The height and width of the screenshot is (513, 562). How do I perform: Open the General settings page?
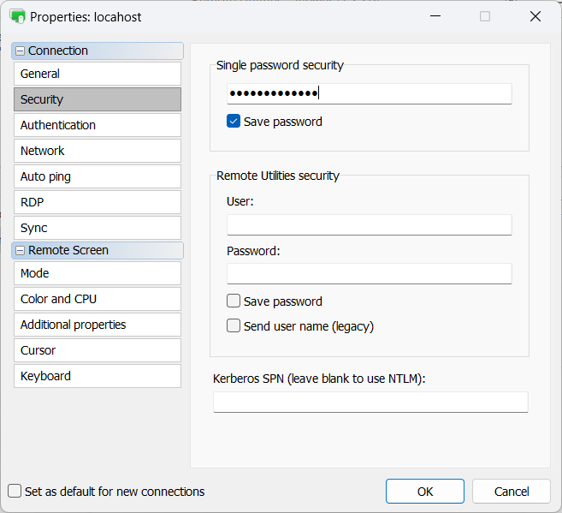[97, 74]
